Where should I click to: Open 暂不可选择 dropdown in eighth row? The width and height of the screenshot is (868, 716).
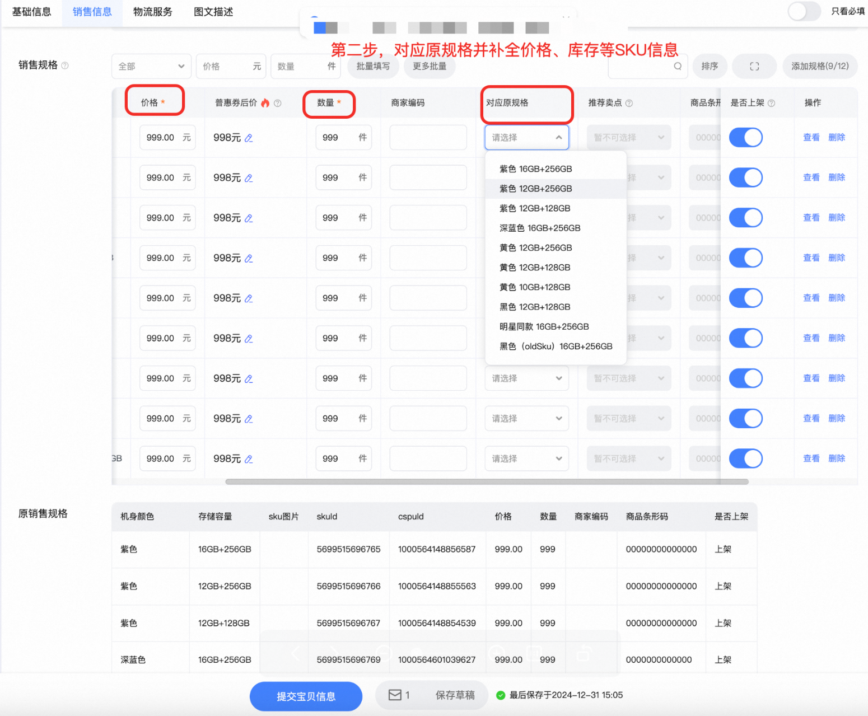tap(629, 418)
